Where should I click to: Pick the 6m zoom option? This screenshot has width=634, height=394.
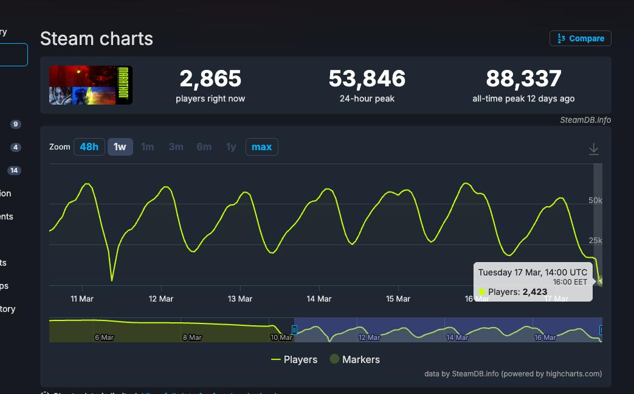204,147
